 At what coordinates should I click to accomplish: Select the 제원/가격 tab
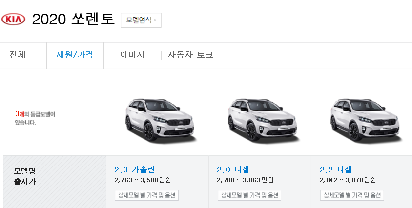(75, 55)
